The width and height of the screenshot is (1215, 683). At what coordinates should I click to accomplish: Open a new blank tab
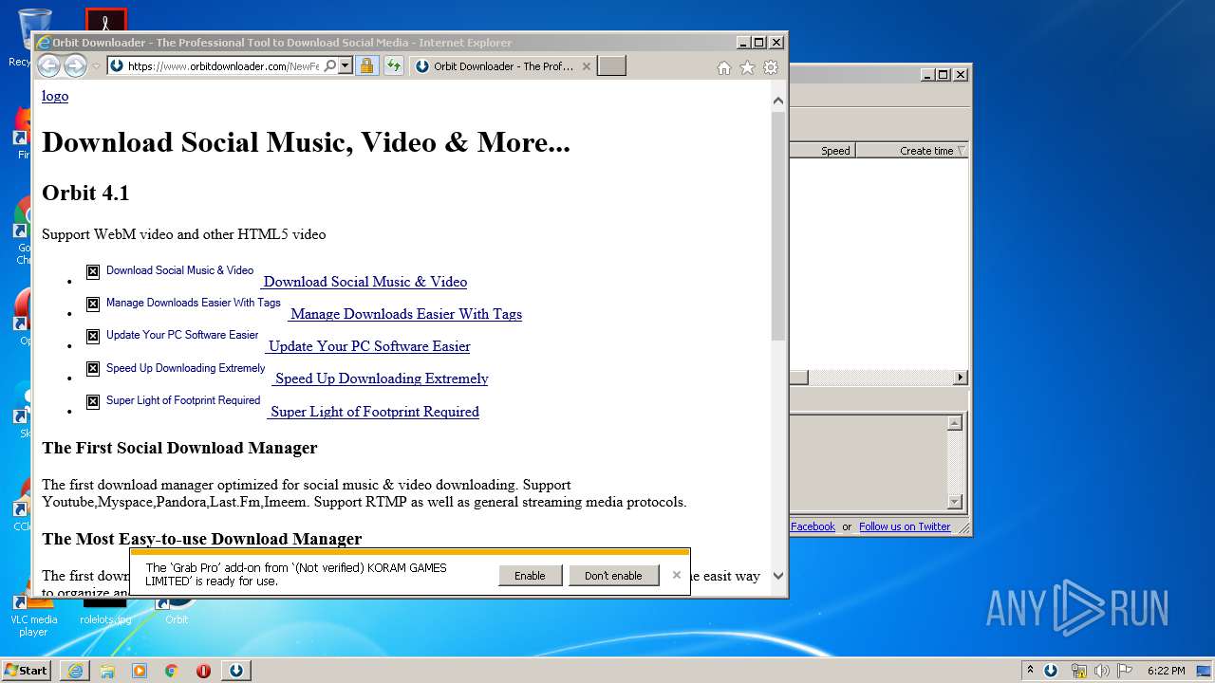pyautogui.click(x=611, y=66)
